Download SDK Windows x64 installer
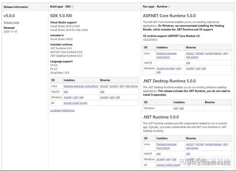236x171 pixels. click(x=75, y=97)
